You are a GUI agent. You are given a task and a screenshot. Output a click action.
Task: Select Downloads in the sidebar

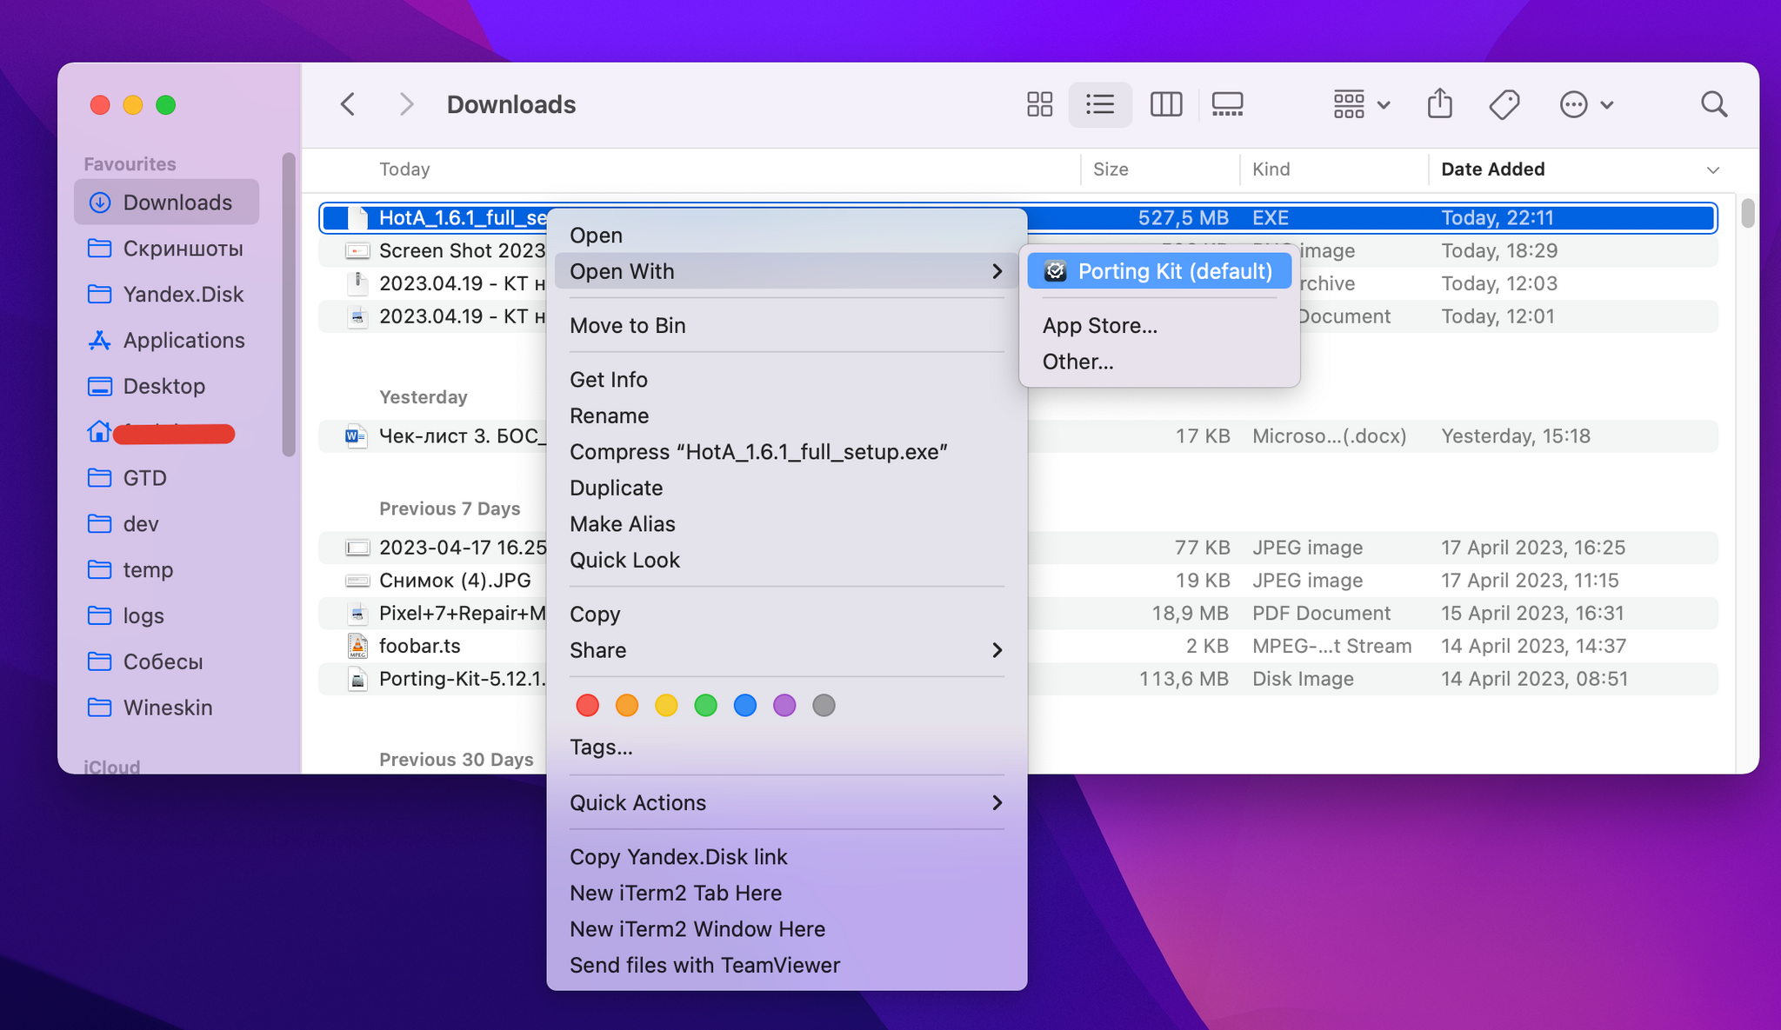[167, 202]
